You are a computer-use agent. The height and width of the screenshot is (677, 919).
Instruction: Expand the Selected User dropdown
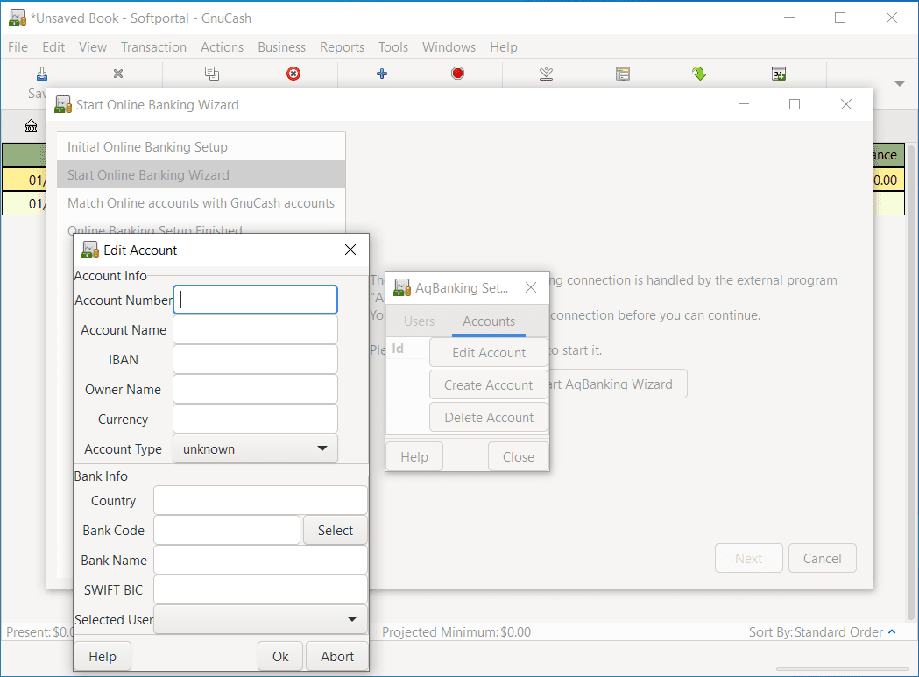coord(260,619)
